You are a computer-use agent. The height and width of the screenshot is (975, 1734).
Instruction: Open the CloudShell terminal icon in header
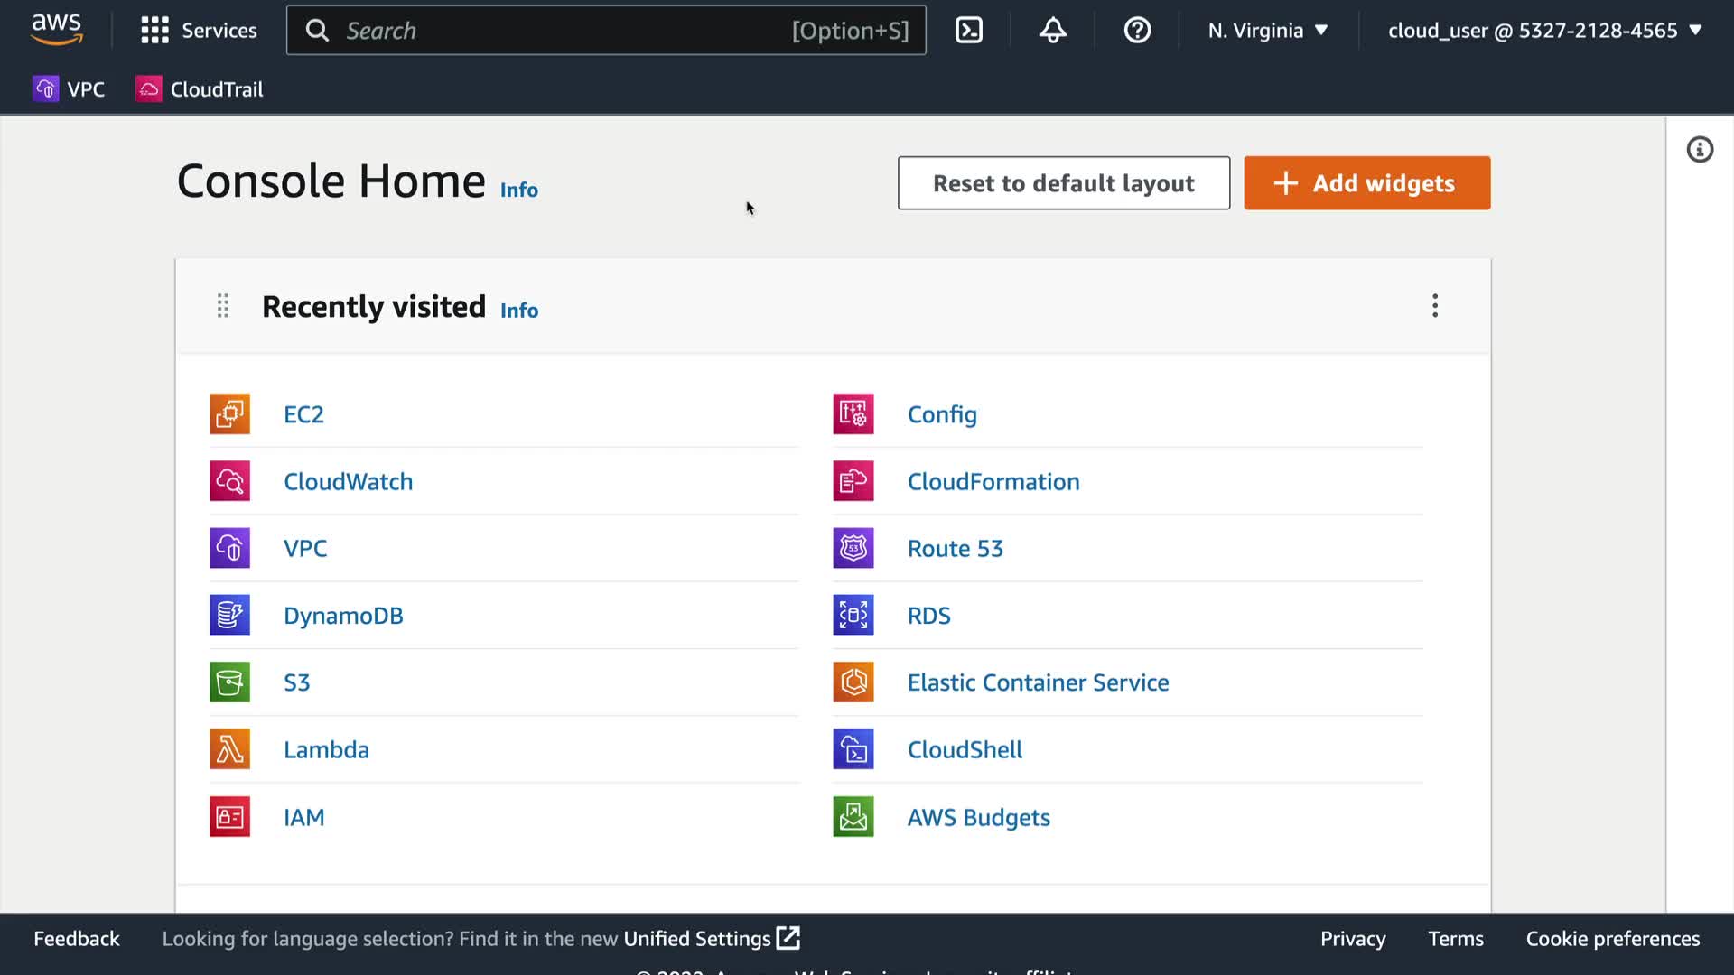click(969, 31)
